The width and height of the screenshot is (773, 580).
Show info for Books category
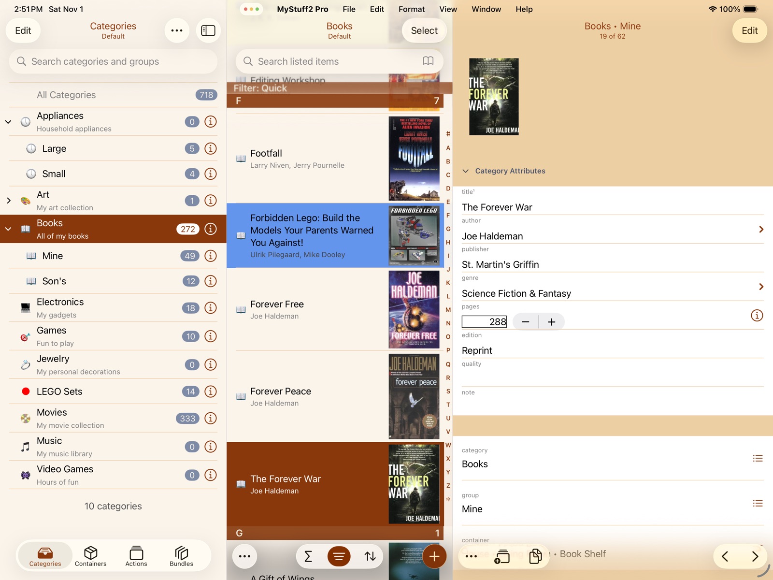click(x=211, y=229)
